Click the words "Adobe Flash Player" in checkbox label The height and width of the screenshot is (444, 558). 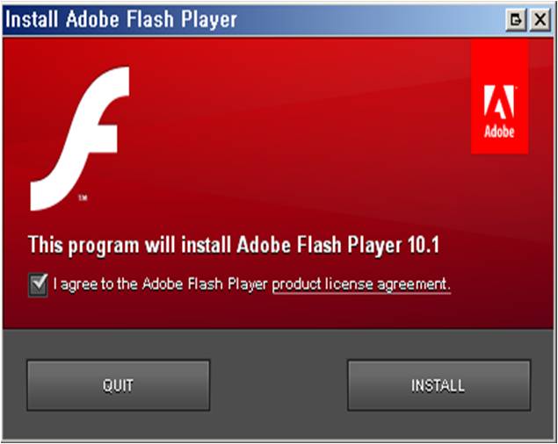click(205, 284)
